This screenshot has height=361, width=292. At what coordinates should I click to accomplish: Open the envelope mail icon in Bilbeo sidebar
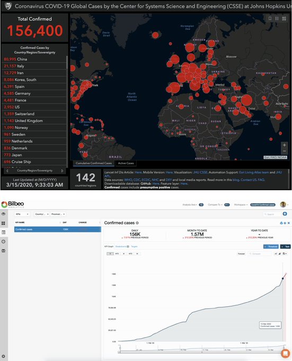[x=4, y=251]
